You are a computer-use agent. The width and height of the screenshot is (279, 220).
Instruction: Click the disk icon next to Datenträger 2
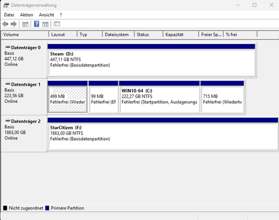coord(8,121)
